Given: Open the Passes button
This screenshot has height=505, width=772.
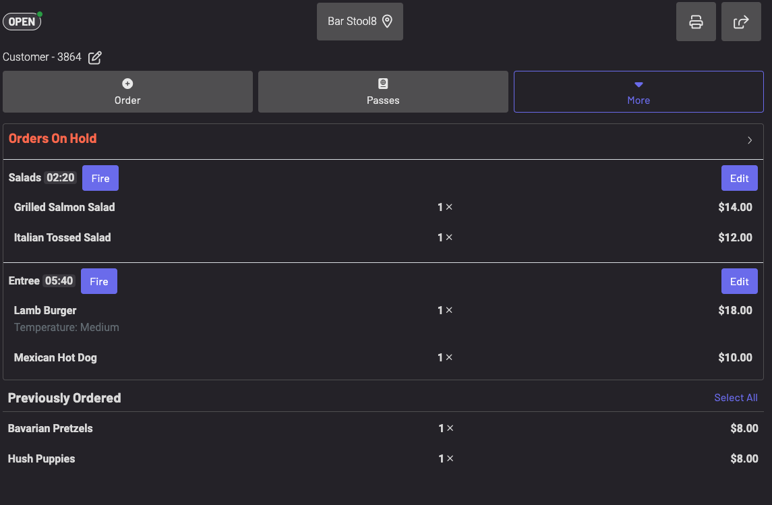Looking at the screenshot, I should [x=383, y=92].
